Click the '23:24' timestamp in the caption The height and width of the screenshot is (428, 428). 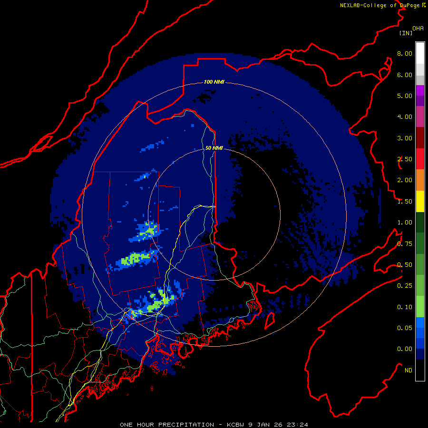tap(297, 425)
